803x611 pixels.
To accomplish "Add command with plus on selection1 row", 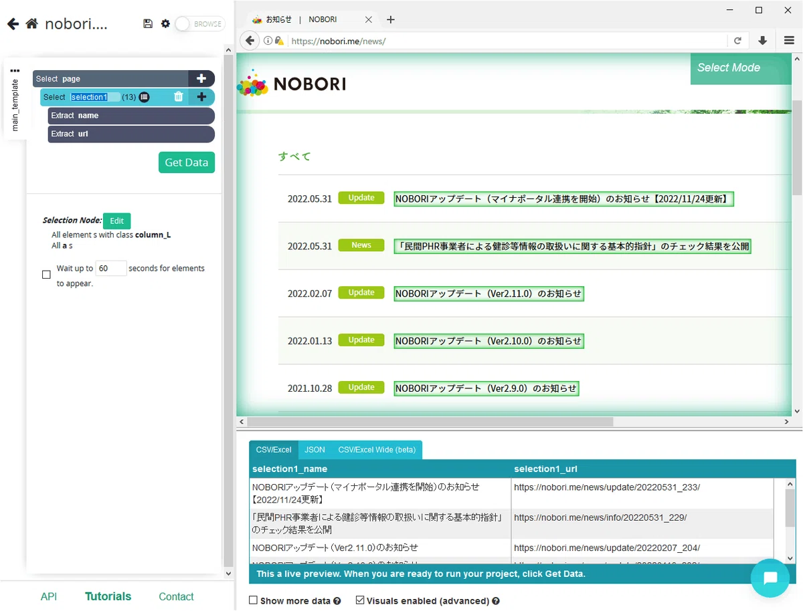I will [201, 97].
